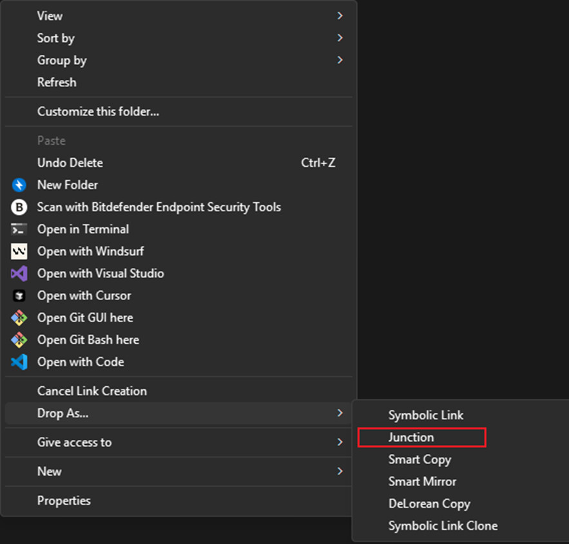This screenshot has height=544, width=569.
Task: Drop as Symbolic Link
Action: [x=461, y=415]
